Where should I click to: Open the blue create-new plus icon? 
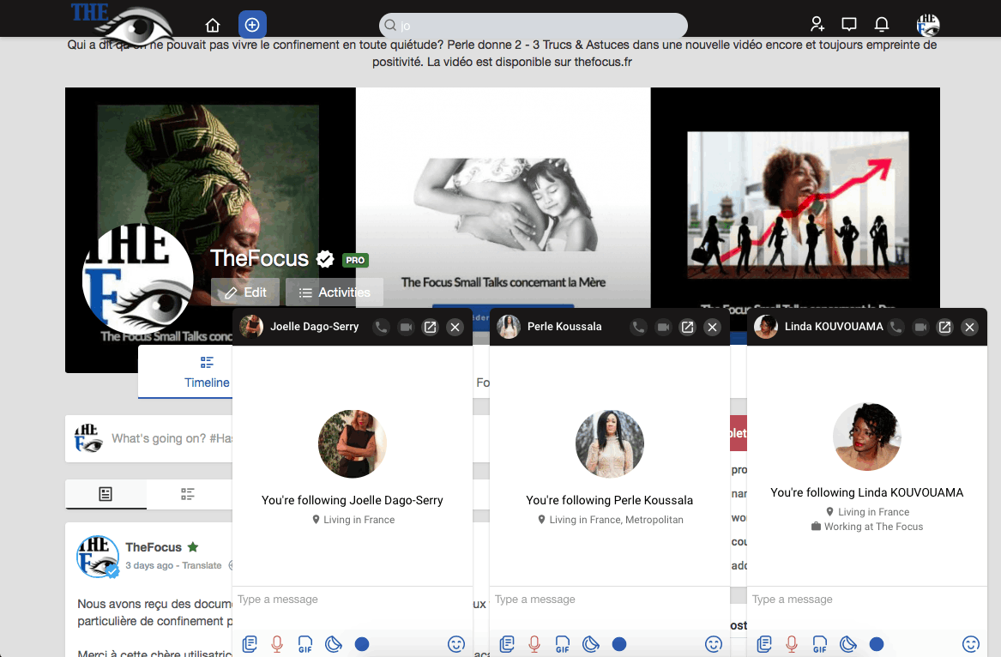click(252, 25)
